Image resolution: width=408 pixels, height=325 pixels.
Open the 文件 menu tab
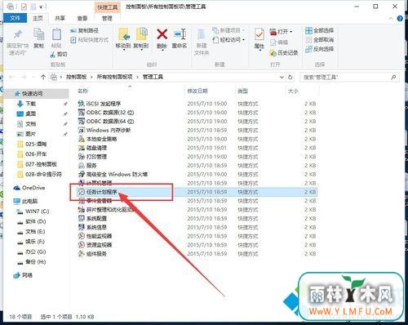point(15,18)
